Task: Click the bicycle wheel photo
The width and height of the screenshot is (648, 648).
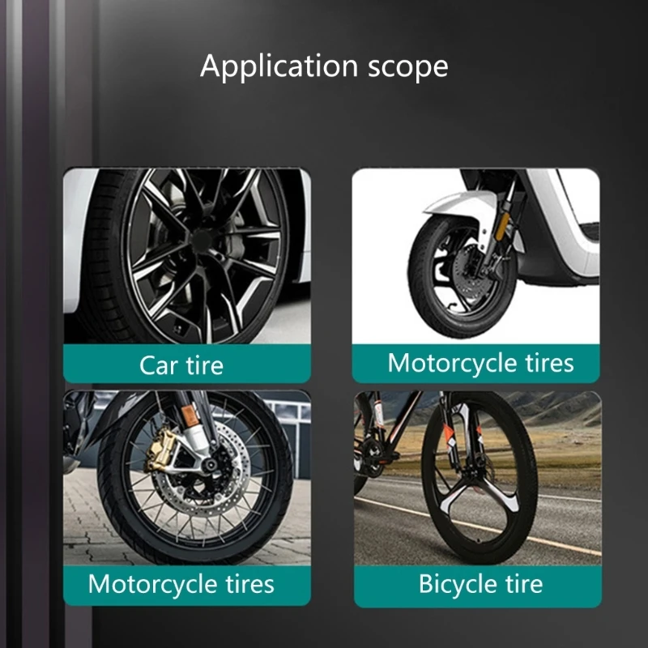Action: [478, 478]
